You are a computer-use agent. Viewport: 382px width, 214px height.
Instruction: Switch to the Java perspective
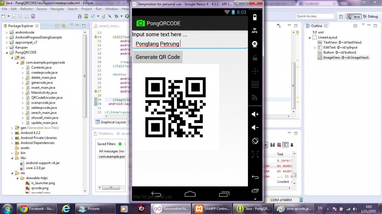tap(354, 16)
